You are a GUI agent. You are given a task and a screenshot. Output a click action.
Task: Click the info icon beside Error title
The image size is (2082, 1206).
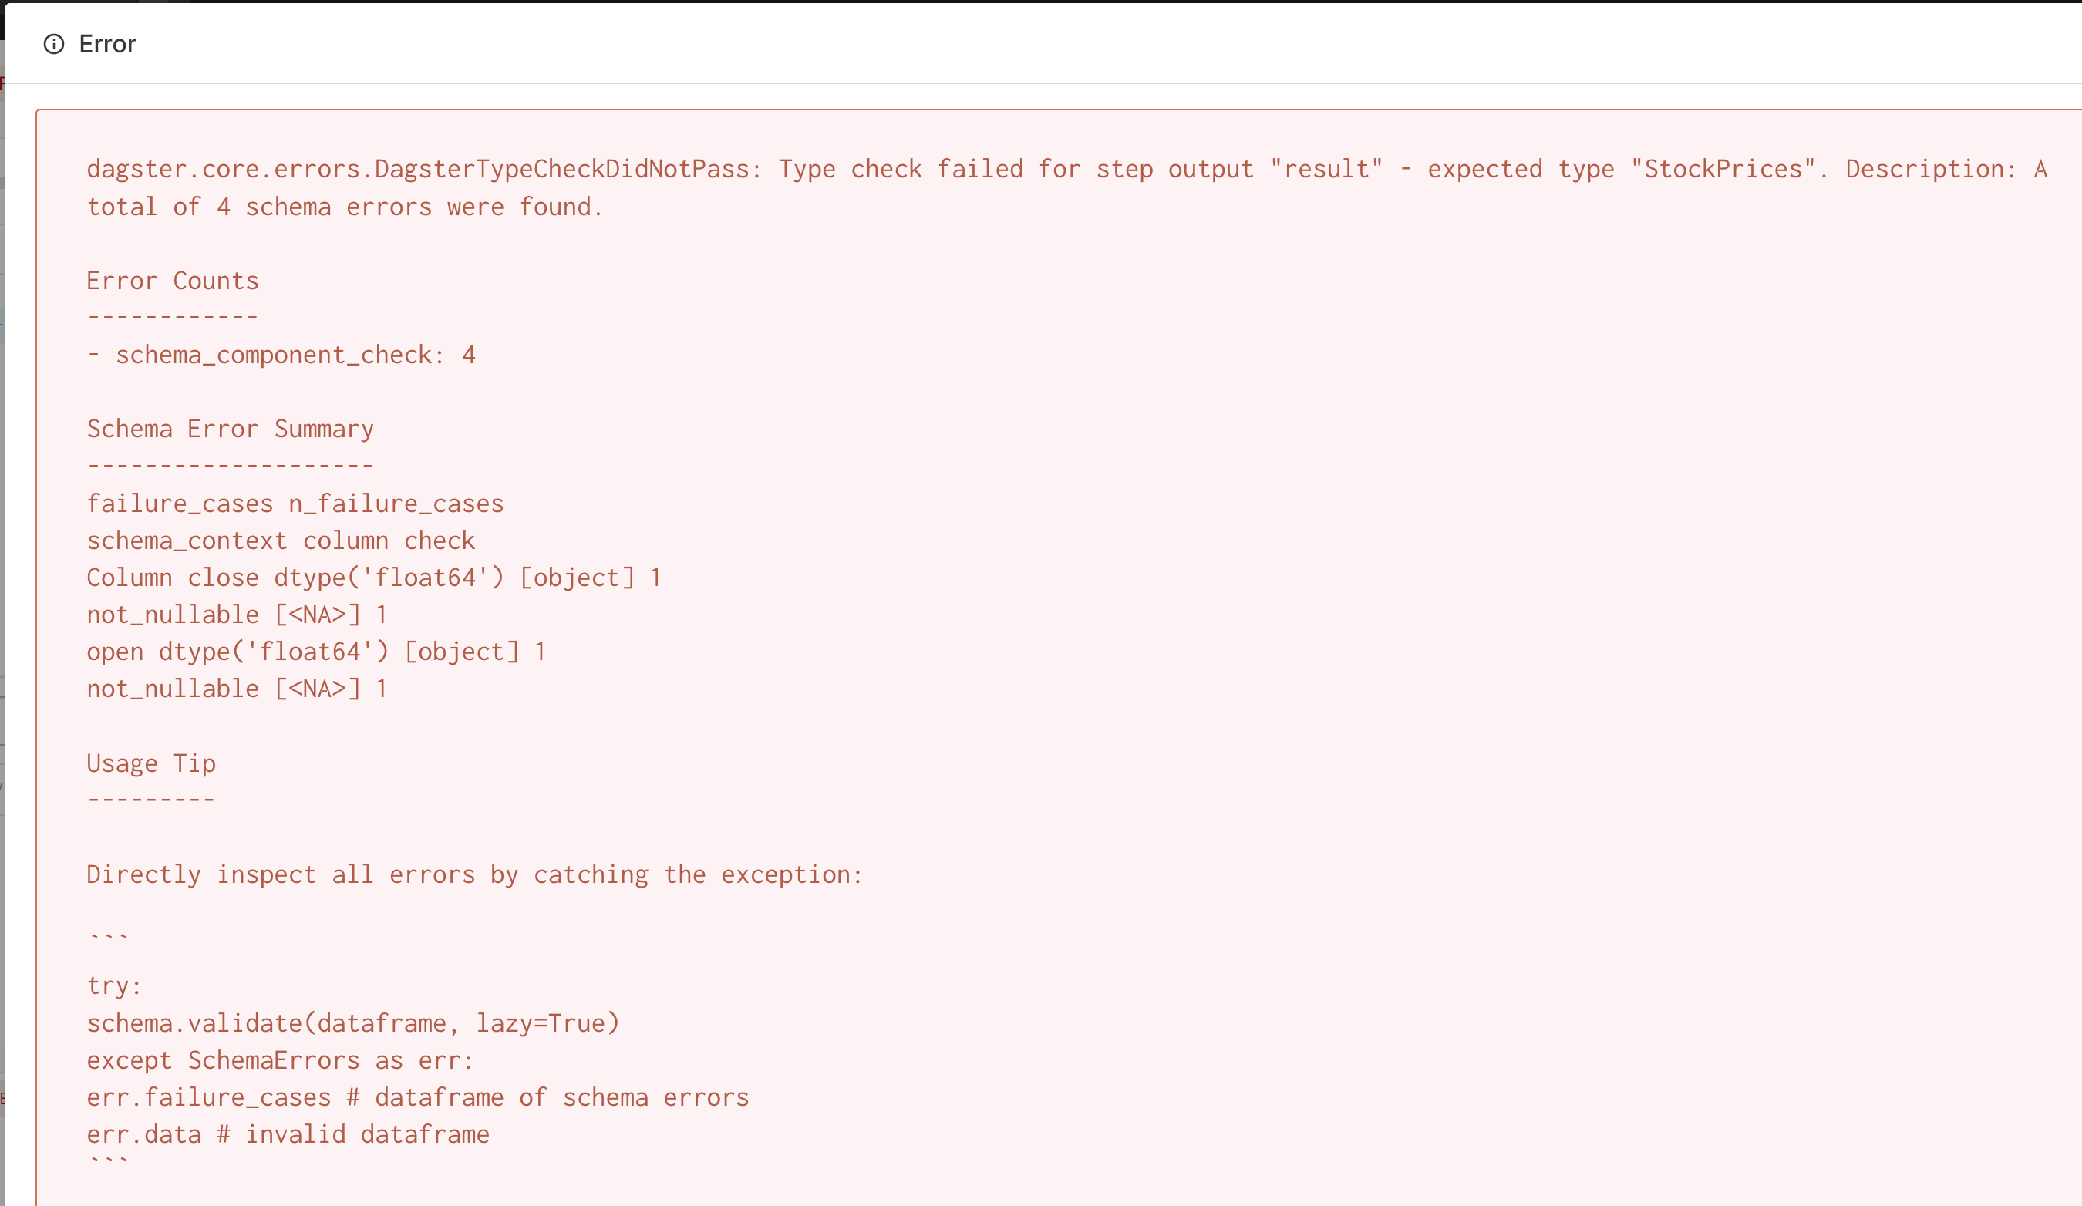point(54,44)
